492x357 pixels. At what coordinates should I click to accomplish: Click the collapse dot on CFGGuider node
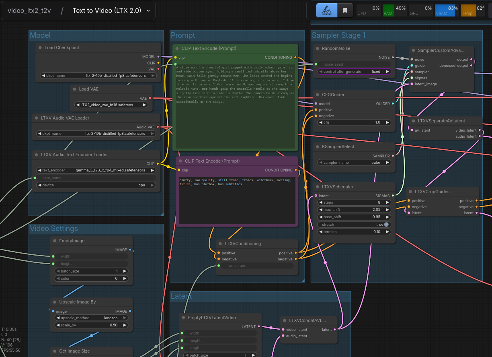(318, 95)
